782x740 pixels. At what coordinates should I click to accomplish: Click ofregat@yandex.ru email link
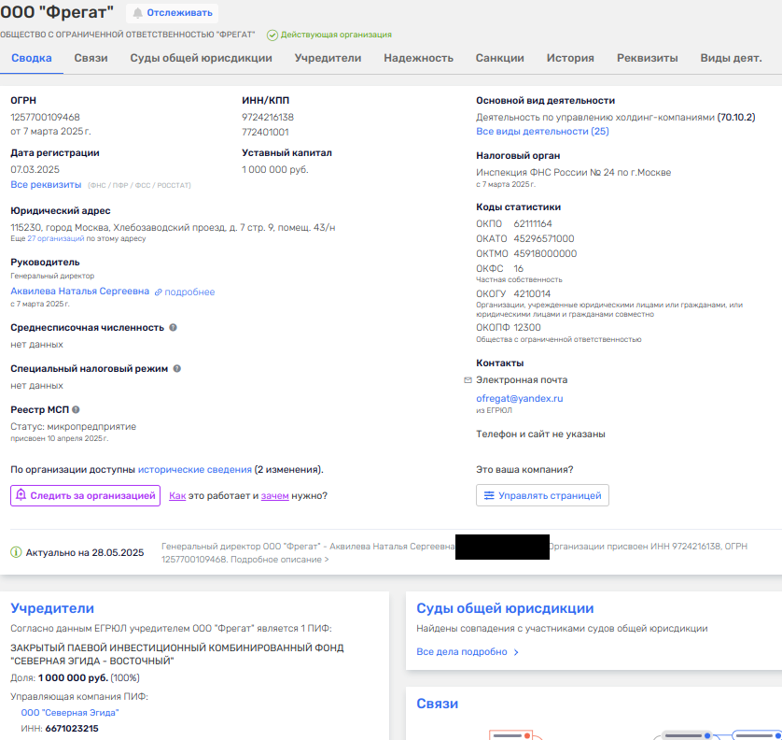519,398
